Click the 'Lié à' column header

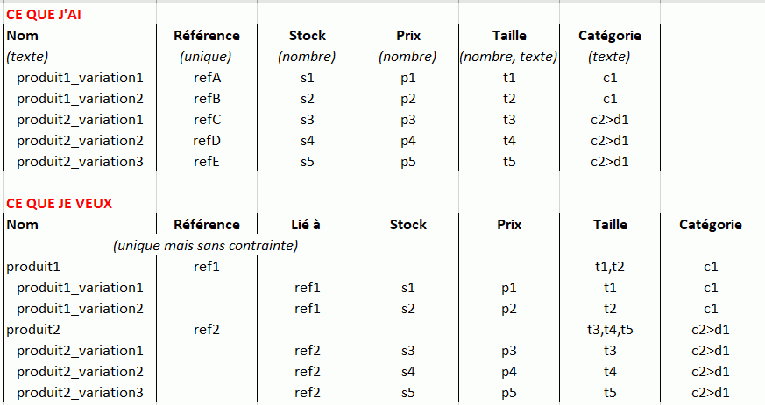click(308, 225)
